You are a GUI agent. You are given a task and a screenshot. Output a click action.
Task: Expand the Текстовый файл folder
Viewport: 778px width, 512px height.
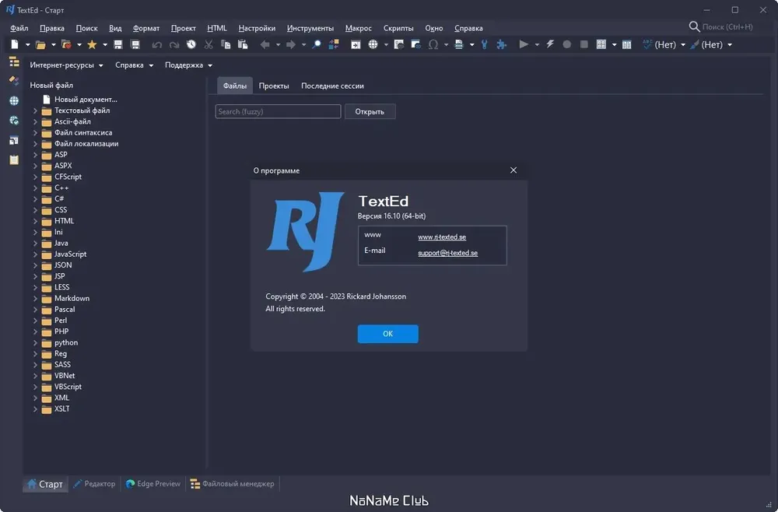click(35, 110)
